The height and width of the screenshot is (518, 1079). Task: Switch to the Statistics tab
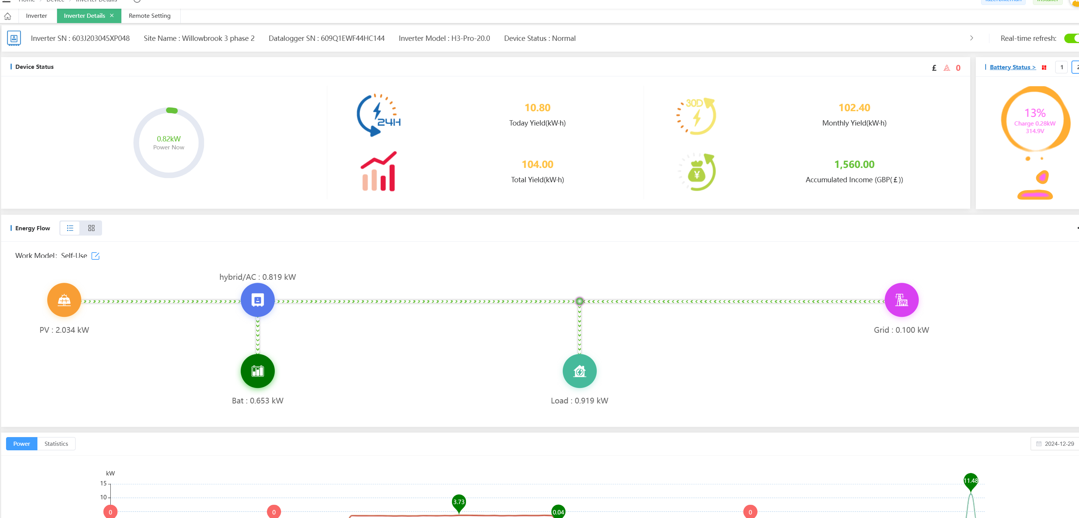[56, 444]
